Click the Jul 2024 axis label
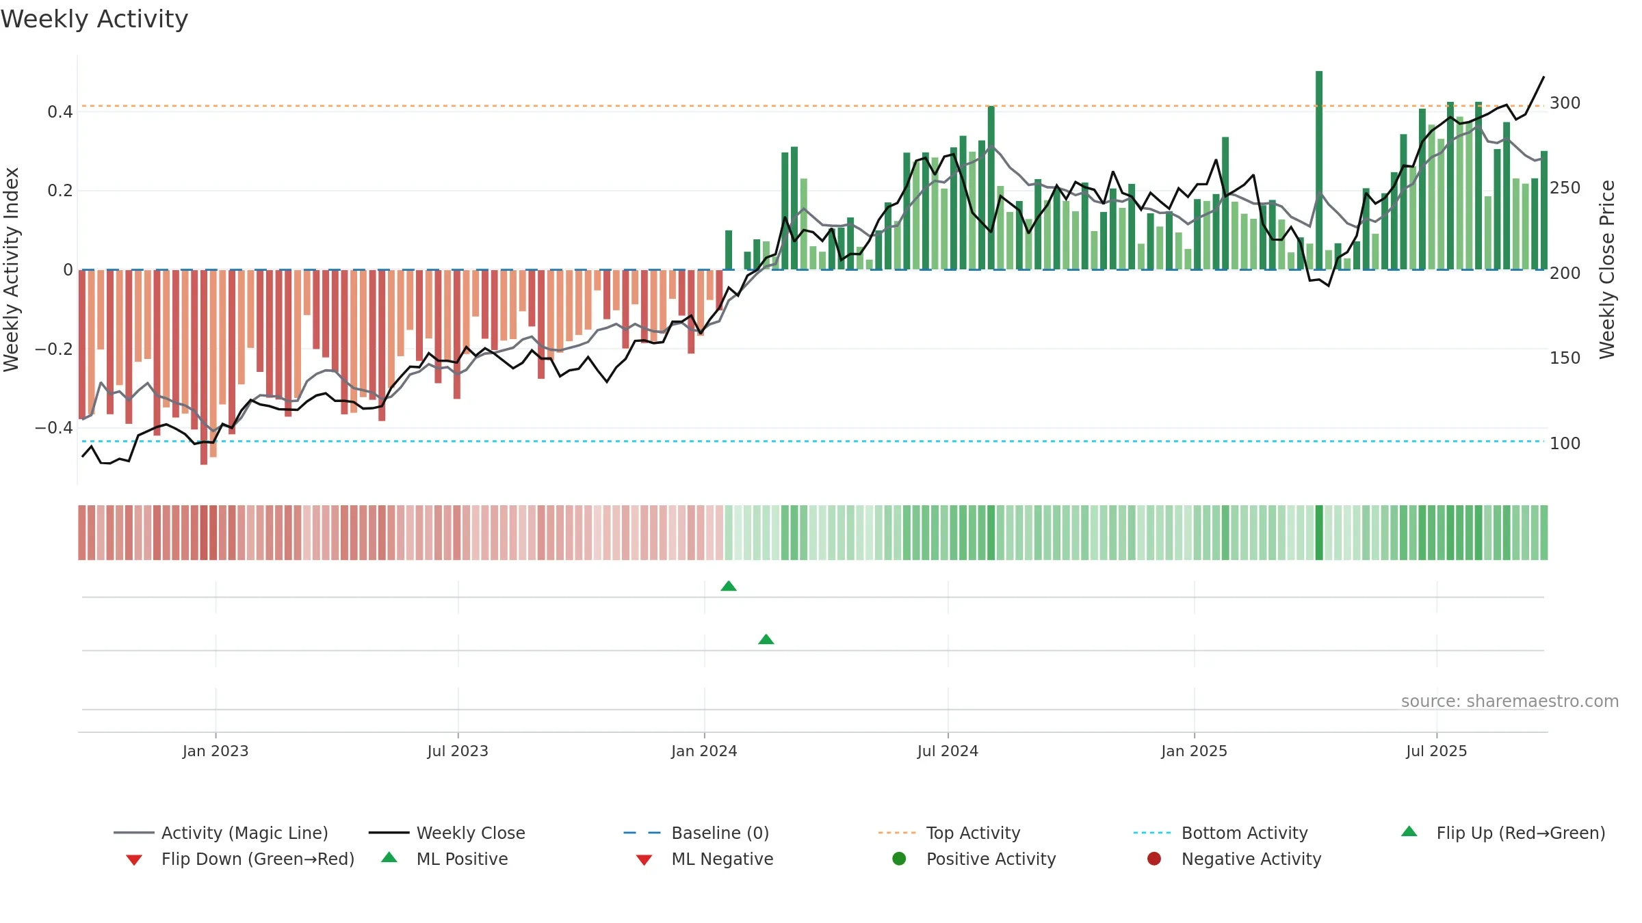 (x=948, y=751)
